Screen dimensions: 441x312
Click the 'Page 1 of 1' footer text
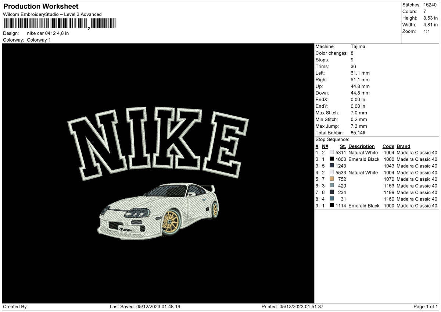426,306
